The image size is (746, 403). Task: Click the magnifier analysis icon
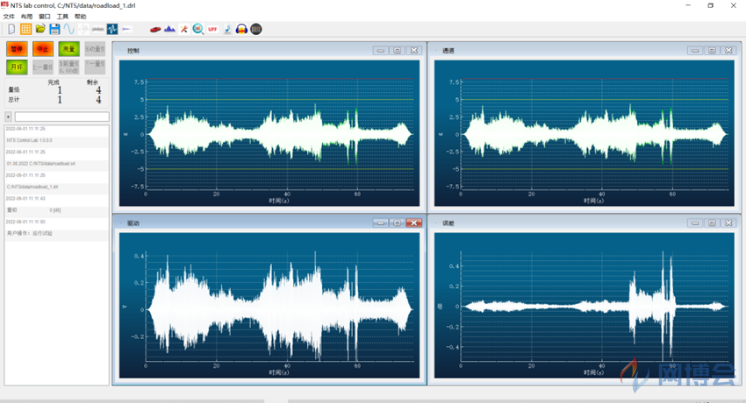(198, 29)
